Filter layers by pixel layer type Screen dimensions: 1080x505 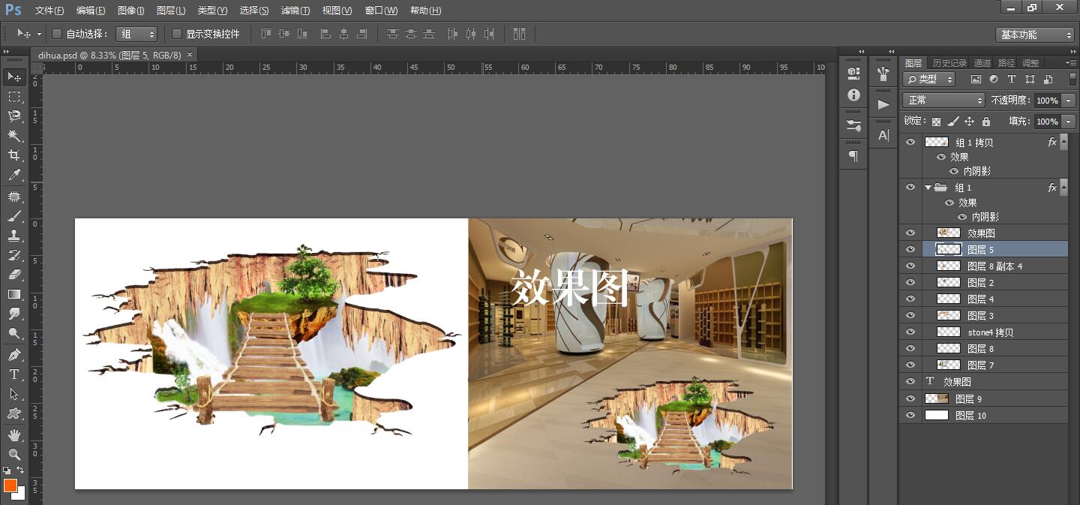976,79
